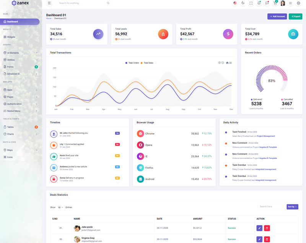
Task: Click the Export button
Action: (x=295, y=16)
